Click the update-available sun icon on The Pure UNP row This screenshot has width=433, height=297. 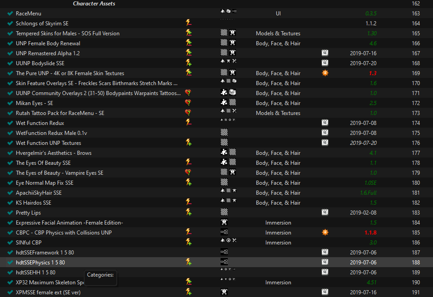point(325,73)
